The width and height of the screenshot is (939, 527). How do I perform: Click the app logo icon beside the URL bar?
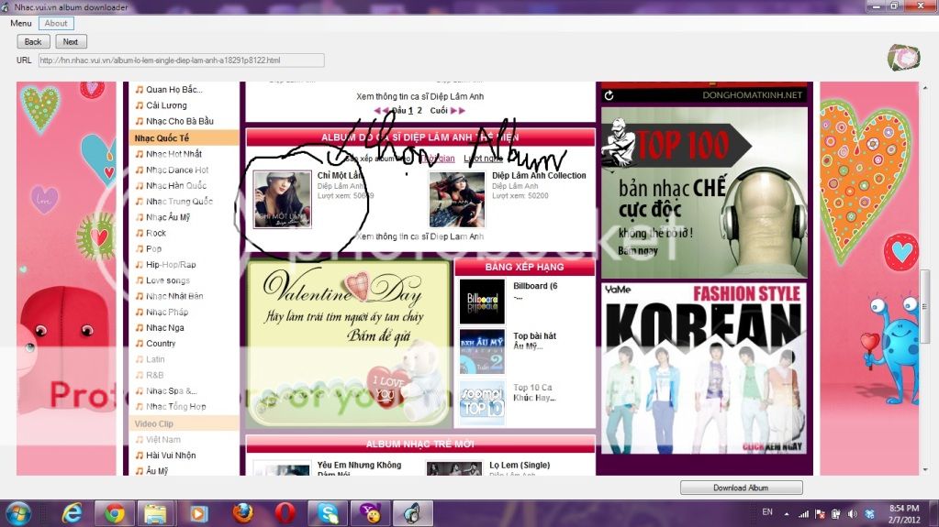tap(904, 58)
